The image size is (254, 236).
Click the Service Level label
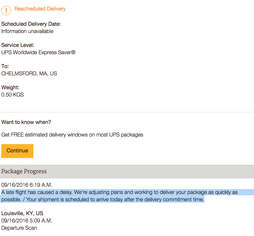18,45
